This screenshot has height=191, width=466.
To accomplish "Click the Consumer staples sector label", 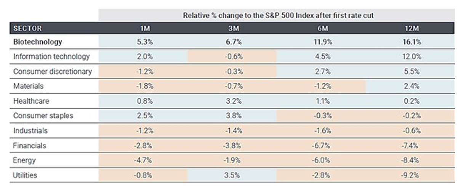I will coord(43,116).
